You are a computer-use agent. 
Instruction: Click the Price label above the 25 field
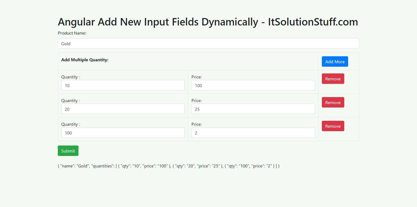197,101
